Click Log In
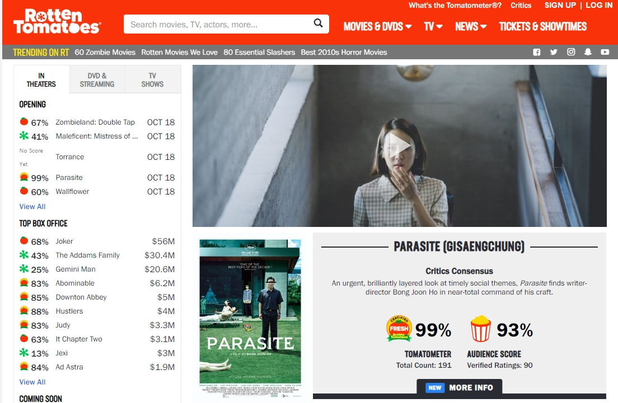 coord(599,5)
